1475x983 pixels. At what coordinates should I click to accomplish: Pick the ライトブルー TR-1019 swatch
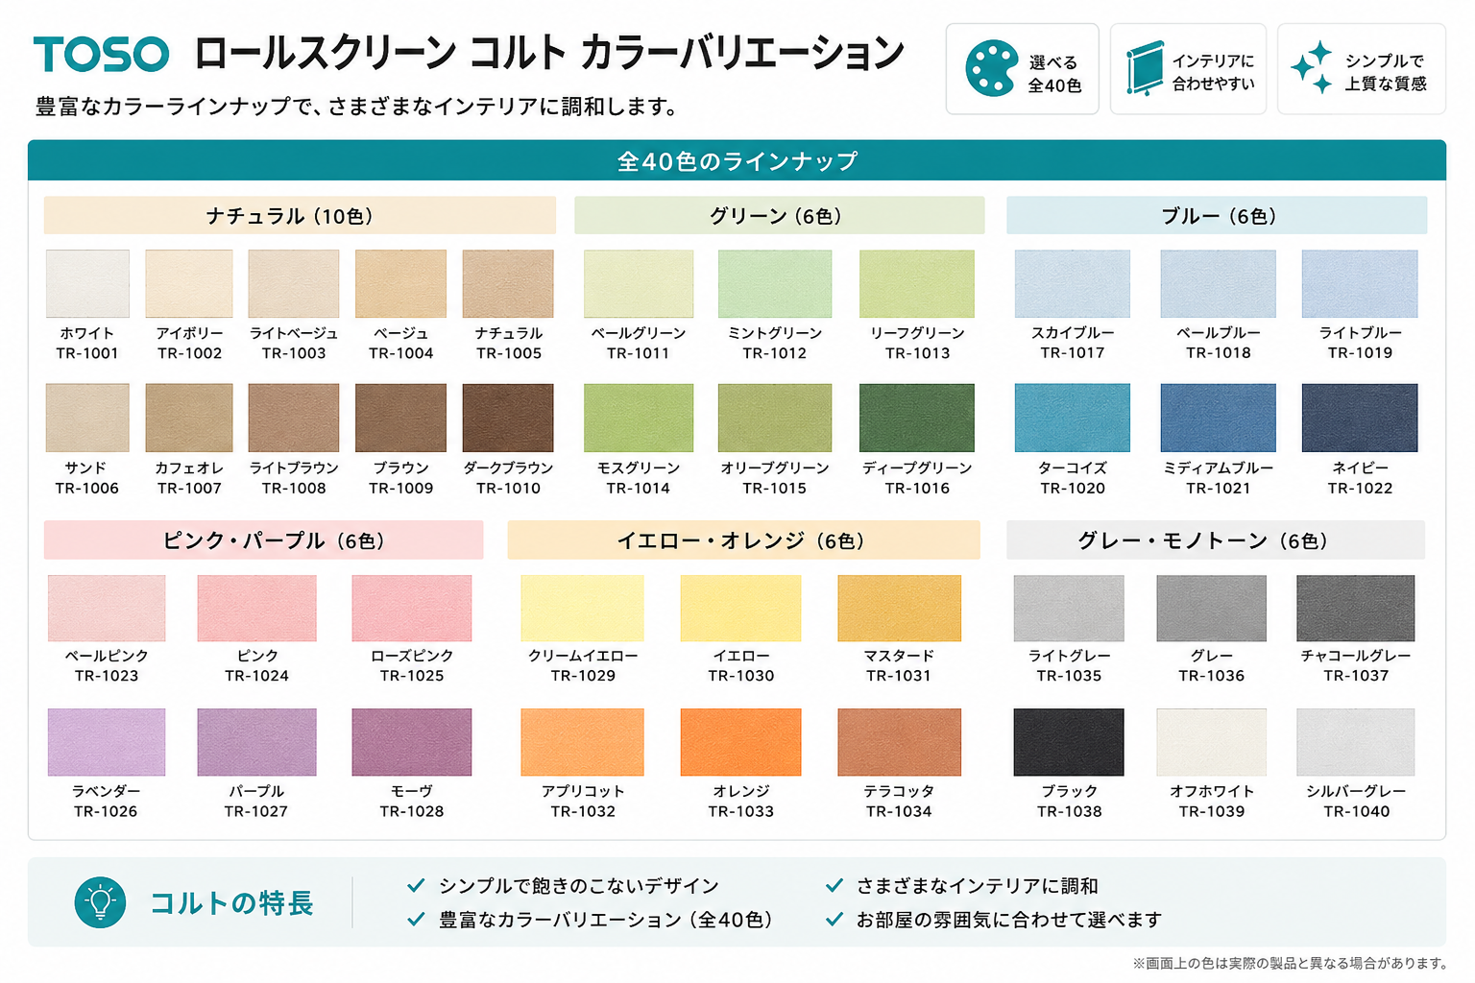click(1360, 284)
